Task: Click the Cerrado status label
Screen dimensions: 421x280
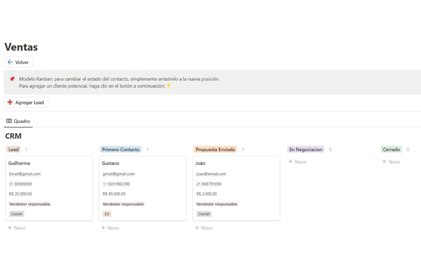Action: [x=391, y=150]
